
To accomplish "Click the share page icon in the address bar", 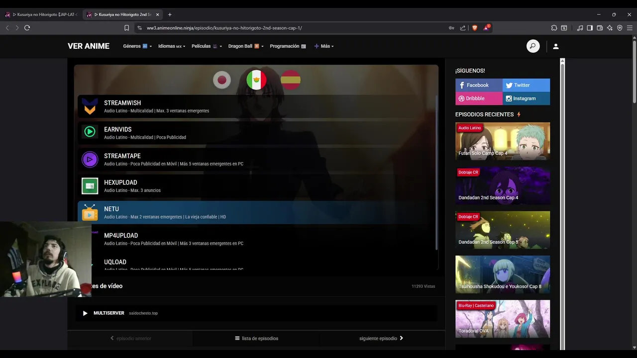I will [x=463, y=28].
